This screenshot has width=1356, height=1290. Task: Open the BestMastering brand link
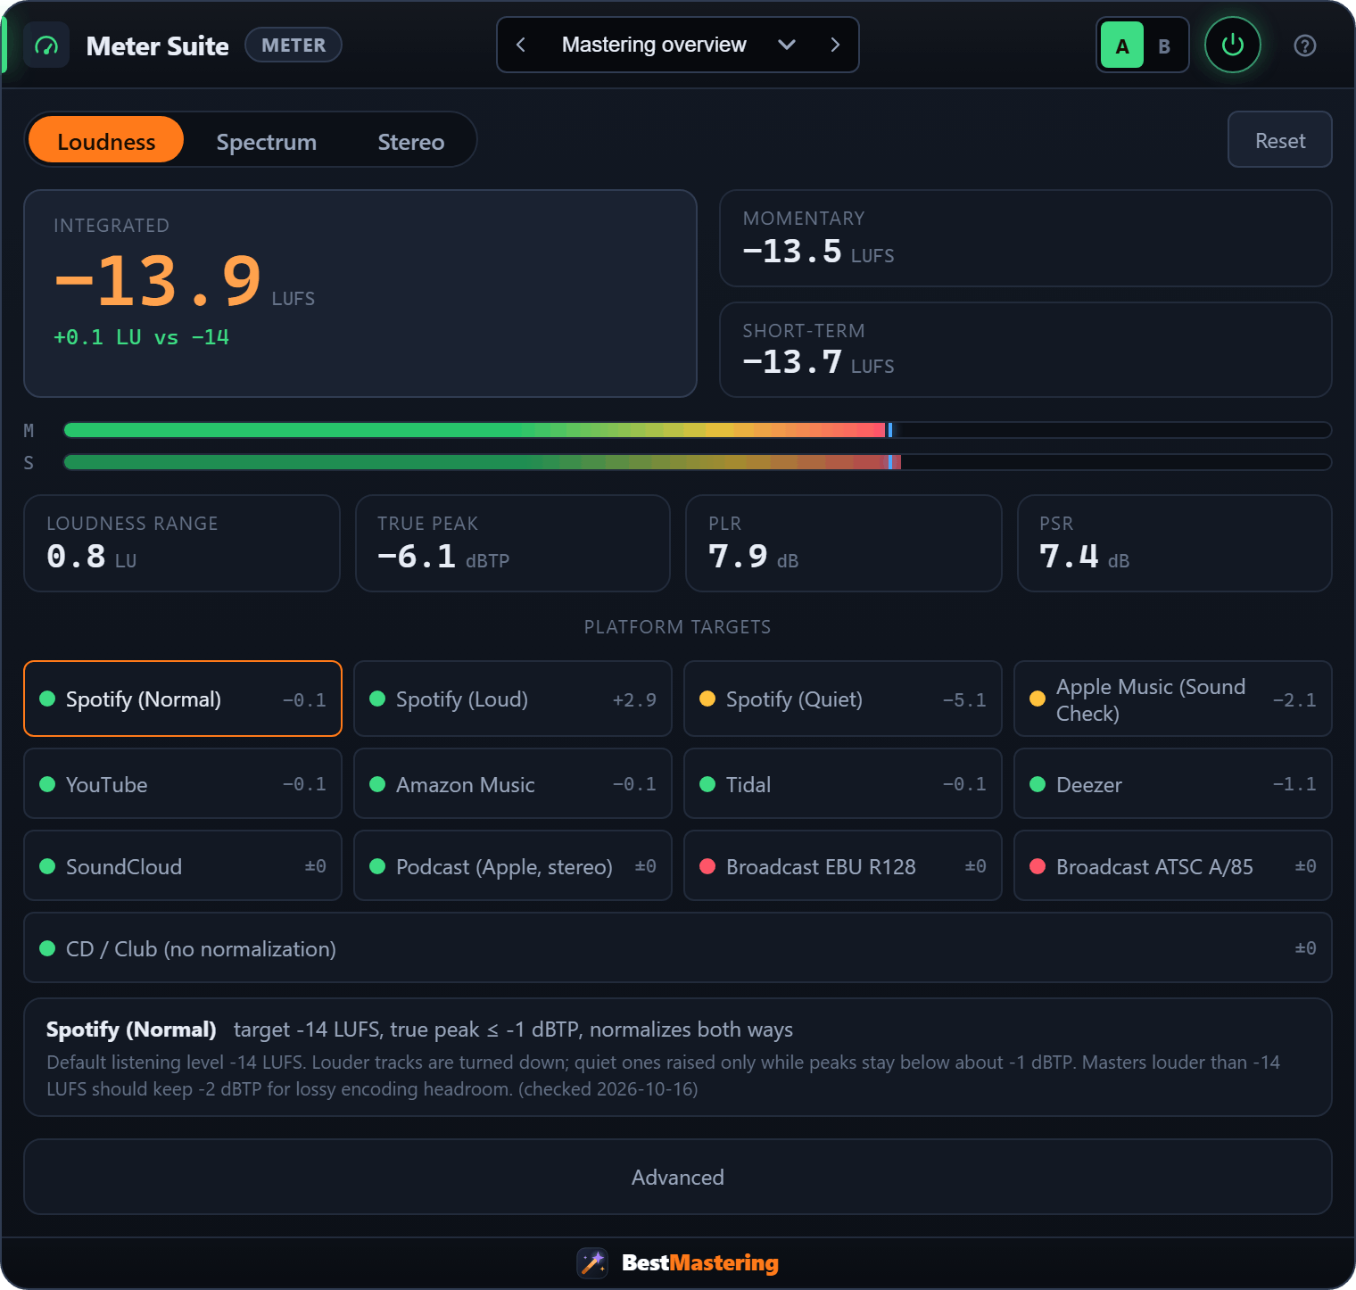coord(700,1262)
